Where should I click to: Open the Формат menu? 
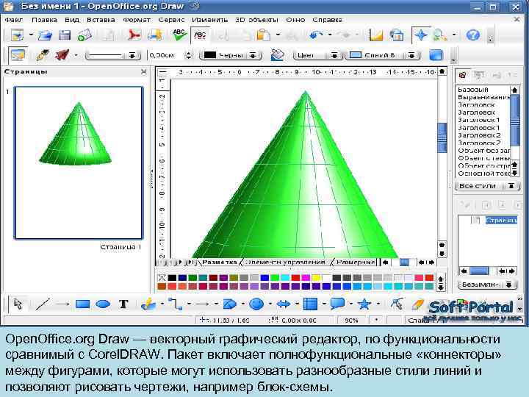pyautogui.click(x=137, y=20)
